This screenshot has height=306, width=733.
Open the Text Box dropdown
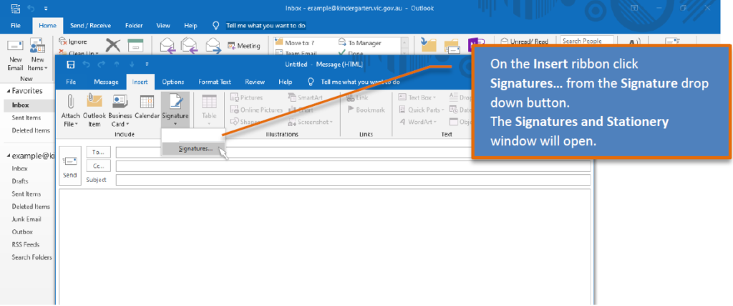(417, 97)
